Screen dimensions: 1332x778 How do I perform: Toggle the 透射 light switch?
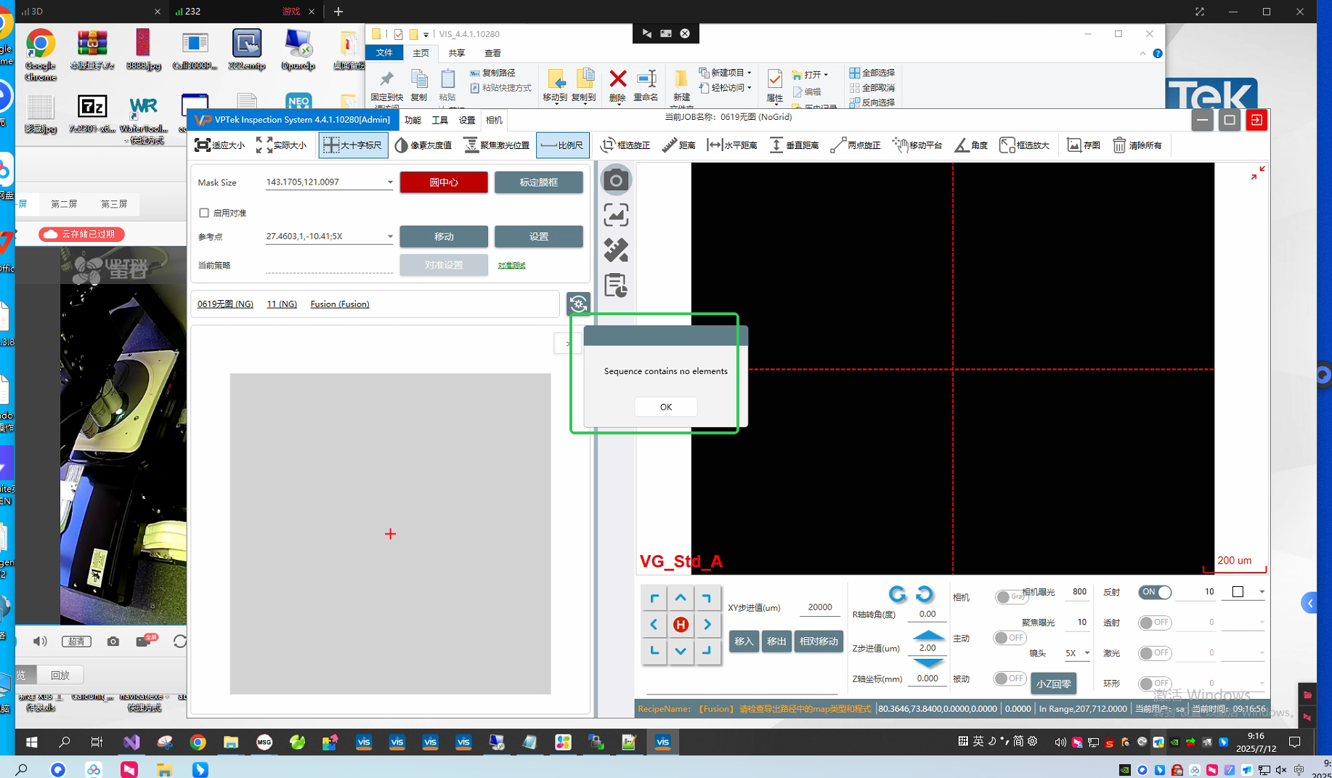tap(1155, 623)
